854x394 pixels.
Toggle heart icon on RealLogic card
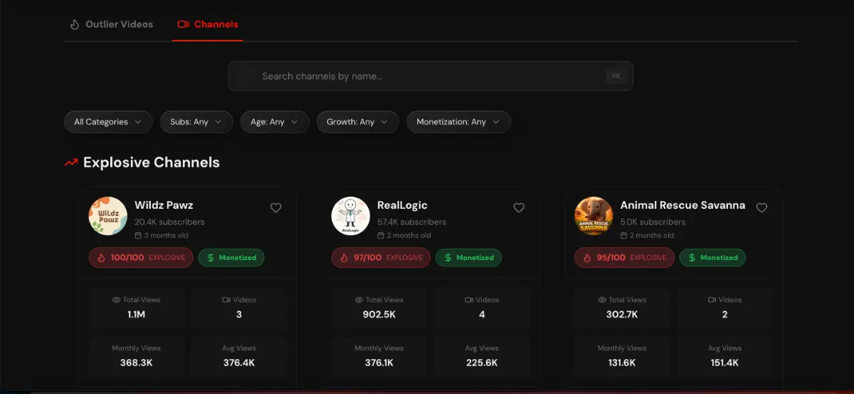(x=519, y=208)
